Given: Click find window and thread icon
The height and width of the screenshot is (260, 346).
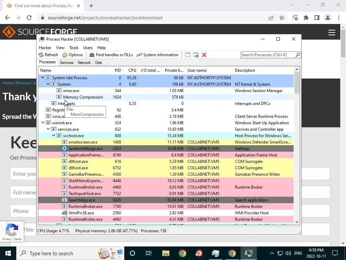Looking at the screenshot, I should tap(196, 55).
